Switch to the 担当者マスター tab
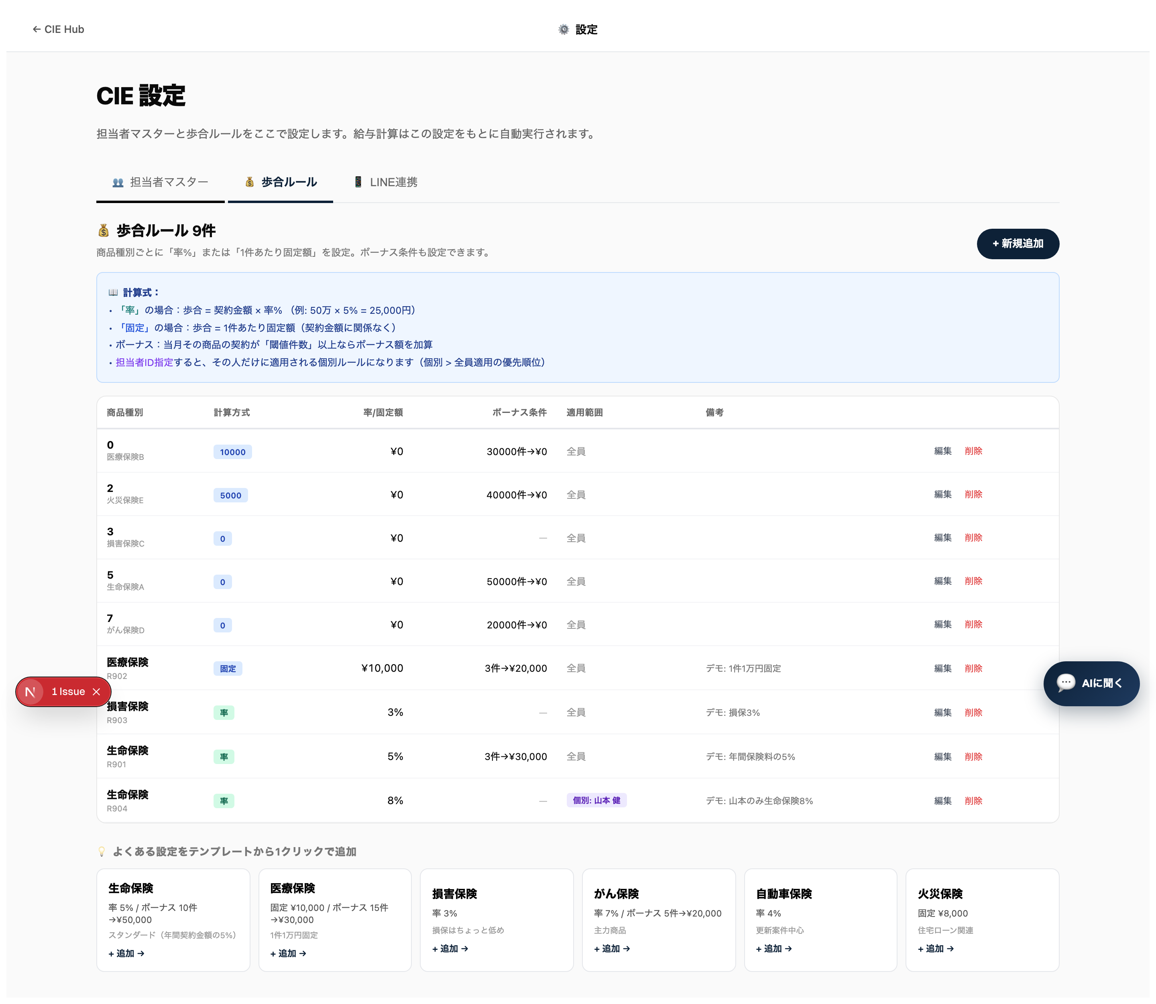This screenshot has height=1004, width=1156. point(160,182)
